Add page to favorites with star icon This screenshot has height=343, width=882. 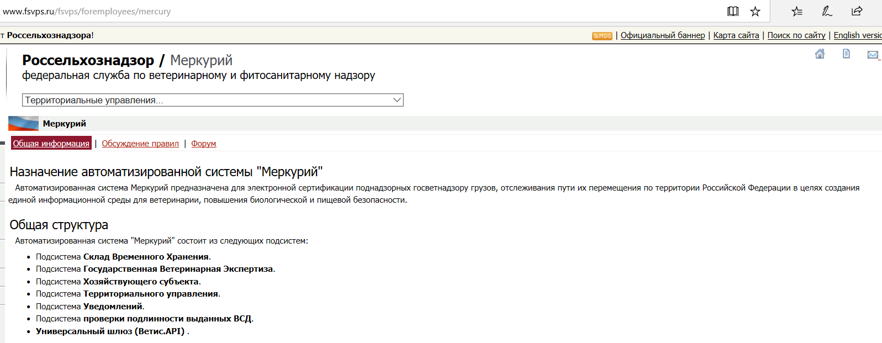(x=755, y=11)
